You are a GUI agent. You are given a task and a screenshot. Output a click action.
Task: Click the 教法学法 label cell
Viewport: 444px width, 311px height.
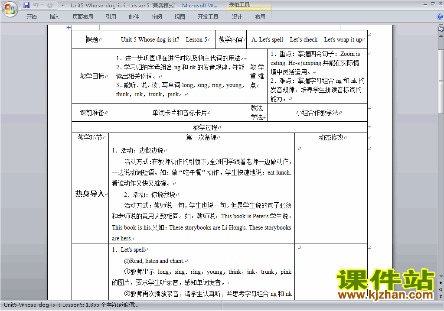[257, 113]
